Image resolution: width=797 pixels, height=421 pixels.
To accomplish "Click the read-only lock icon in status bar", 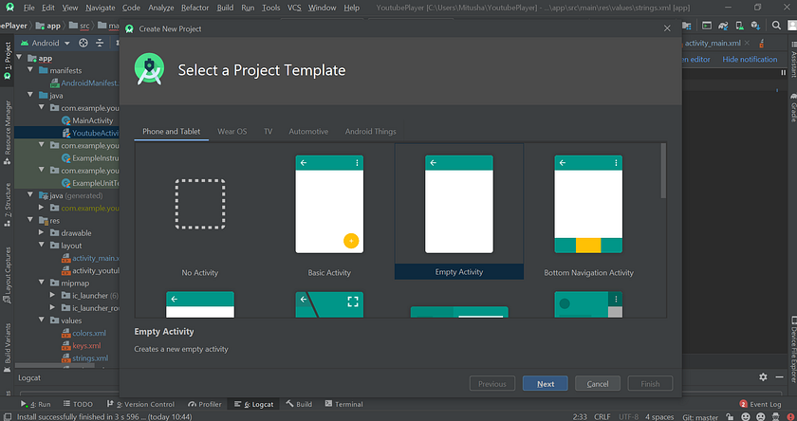I will point(730,417).
